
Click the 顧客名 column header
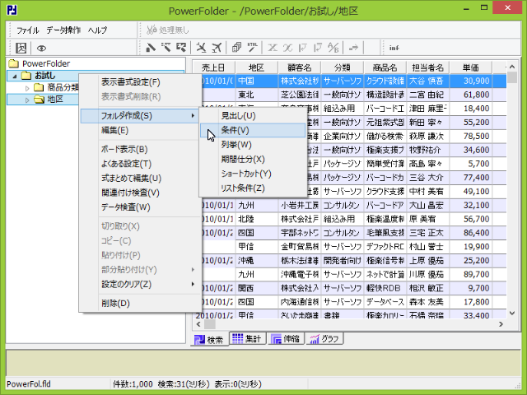click(300, 67)
